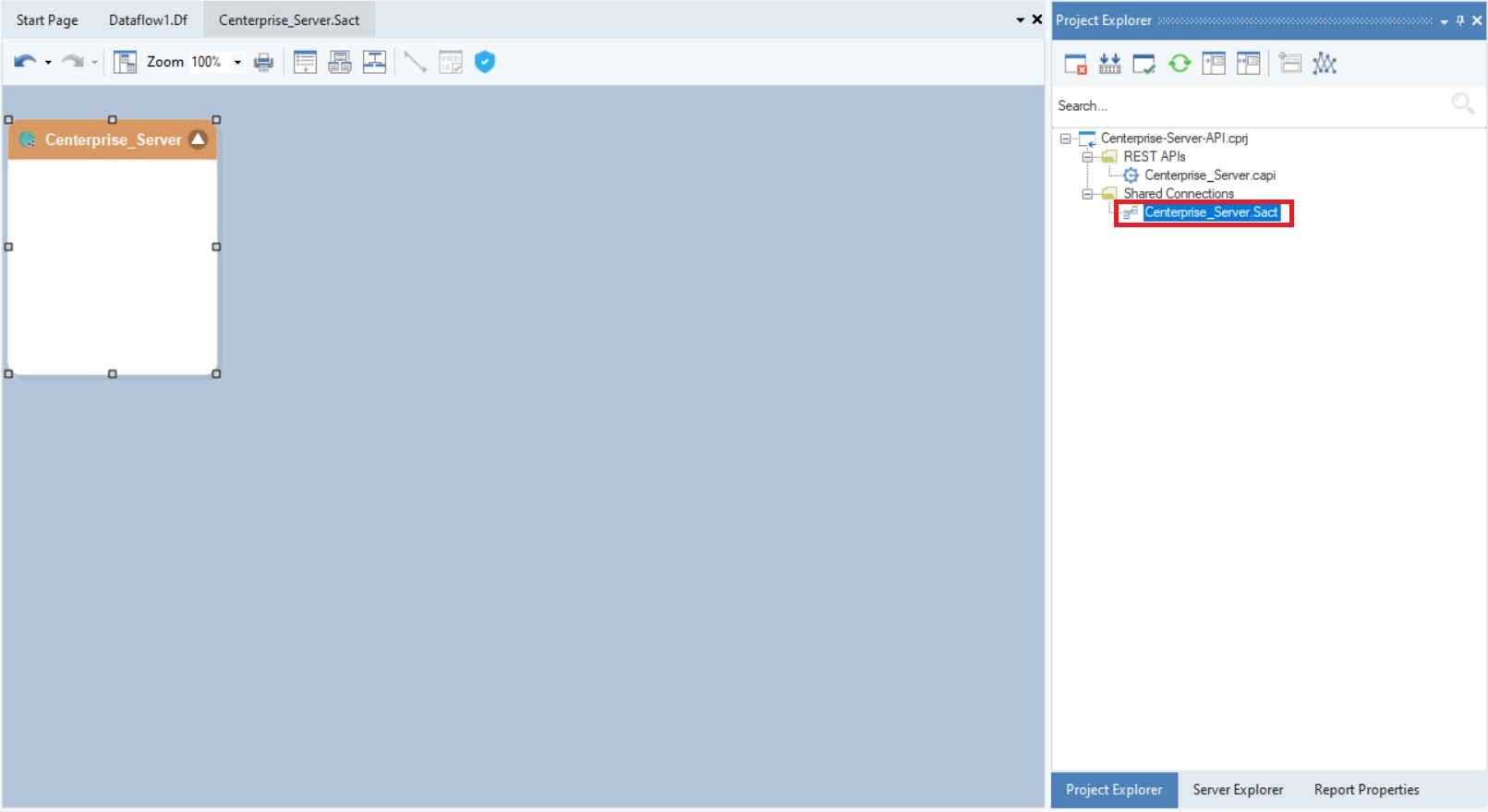
Task: Collapse the Shared Connections folder
Action: pyautogui.click(x=1087, y=194)
